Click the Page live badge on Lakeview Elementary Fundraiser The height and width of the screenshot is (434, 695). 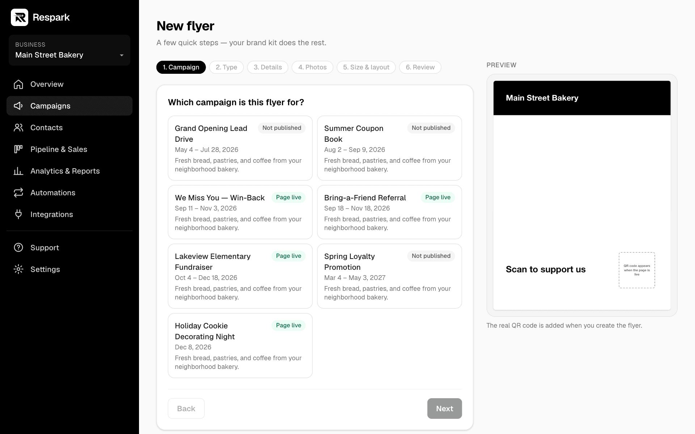pyautogui.click(x=288, y=256)
